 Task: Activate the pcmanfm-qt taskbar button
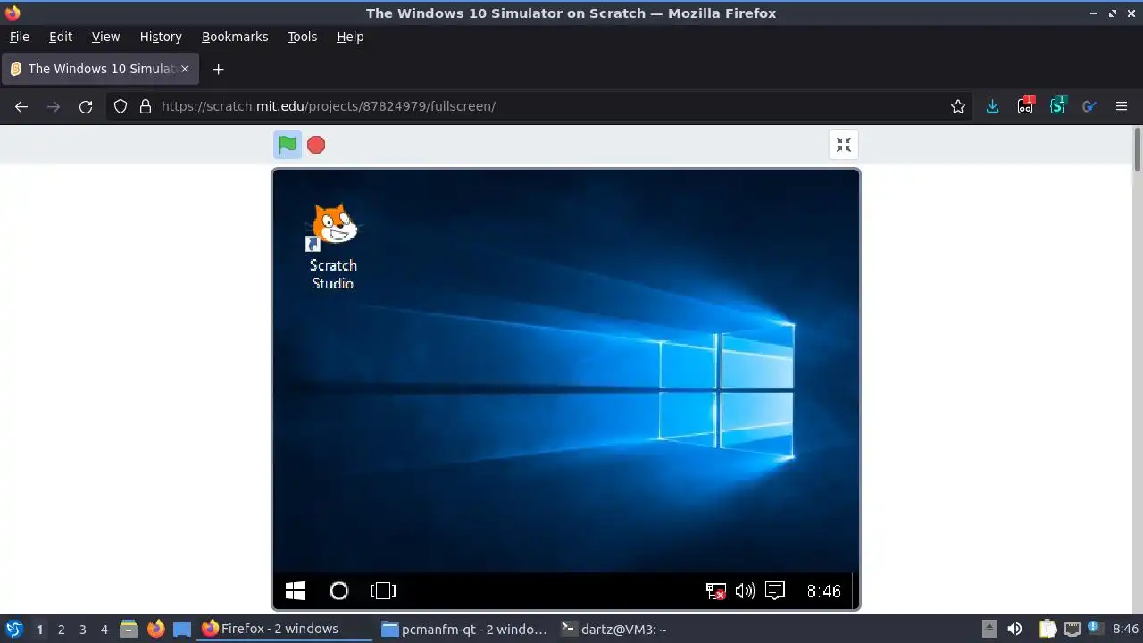(x=463, y=629)
